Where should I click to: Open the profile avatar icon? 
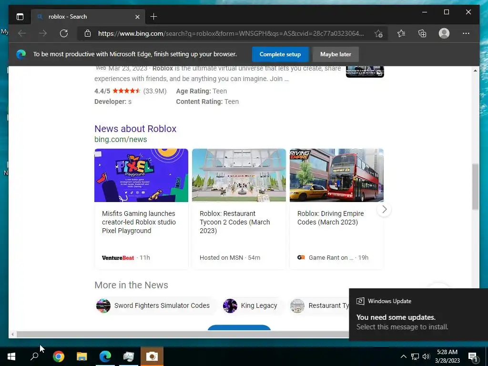tap(444, 33)
